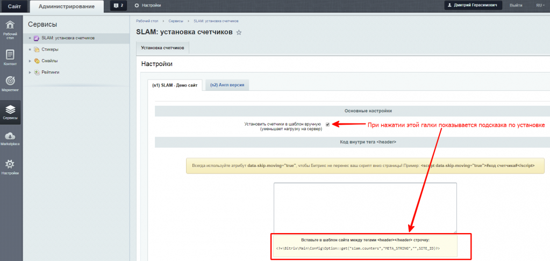Open the Настройки sidebar gear section

(x=11, y=167)
